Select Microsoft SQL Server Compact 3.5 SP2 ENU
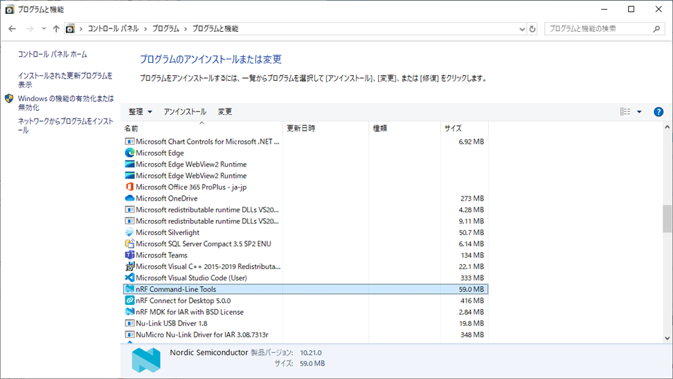Viewport: 673px width, 379px height. pyautogui.click(x=305, y=243)
